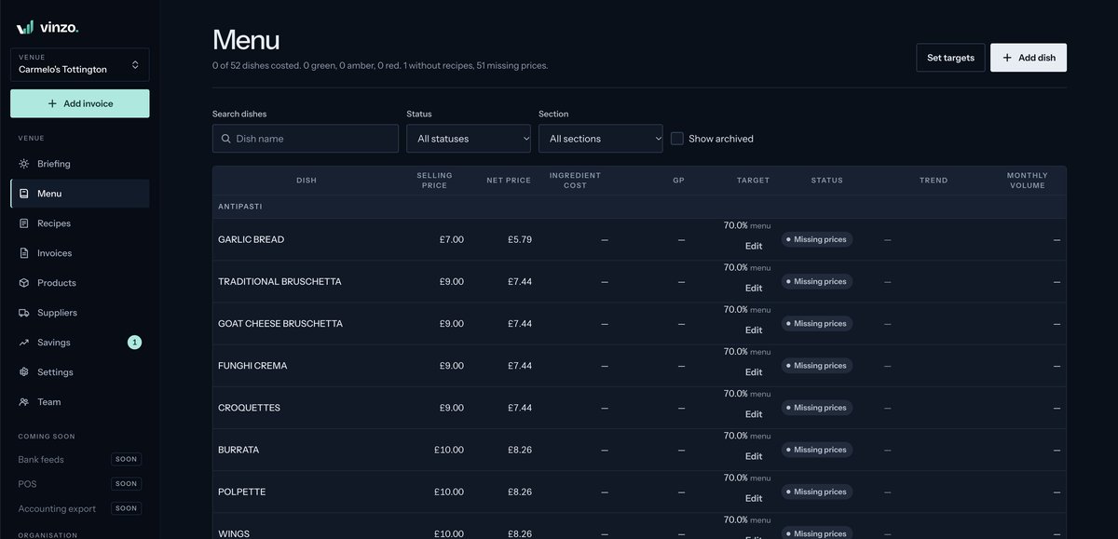Click the Net Price column header
Viewport: 1118px width, 539px height.
click(509, 181)
